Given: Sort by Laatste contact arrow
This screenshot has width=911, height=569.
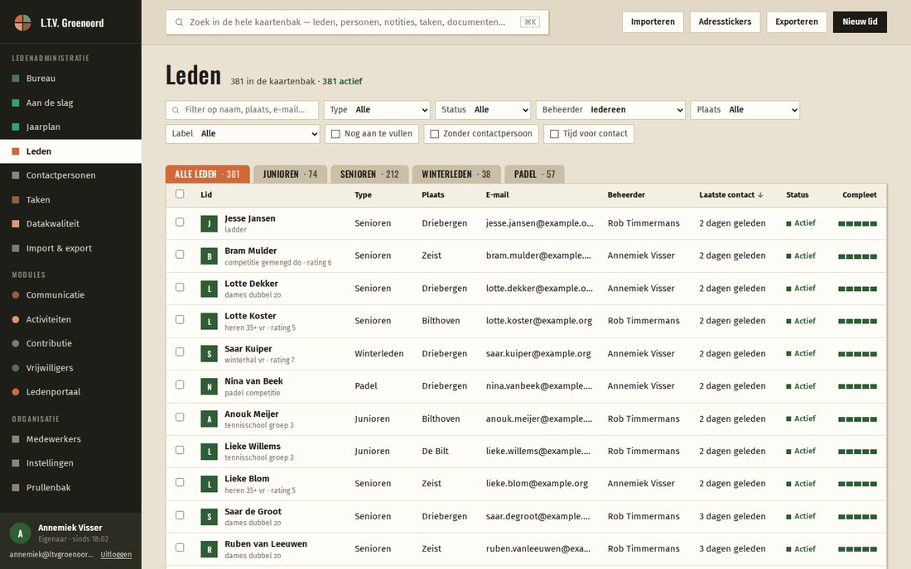Looking at the screenshot, I should point(760,195).
